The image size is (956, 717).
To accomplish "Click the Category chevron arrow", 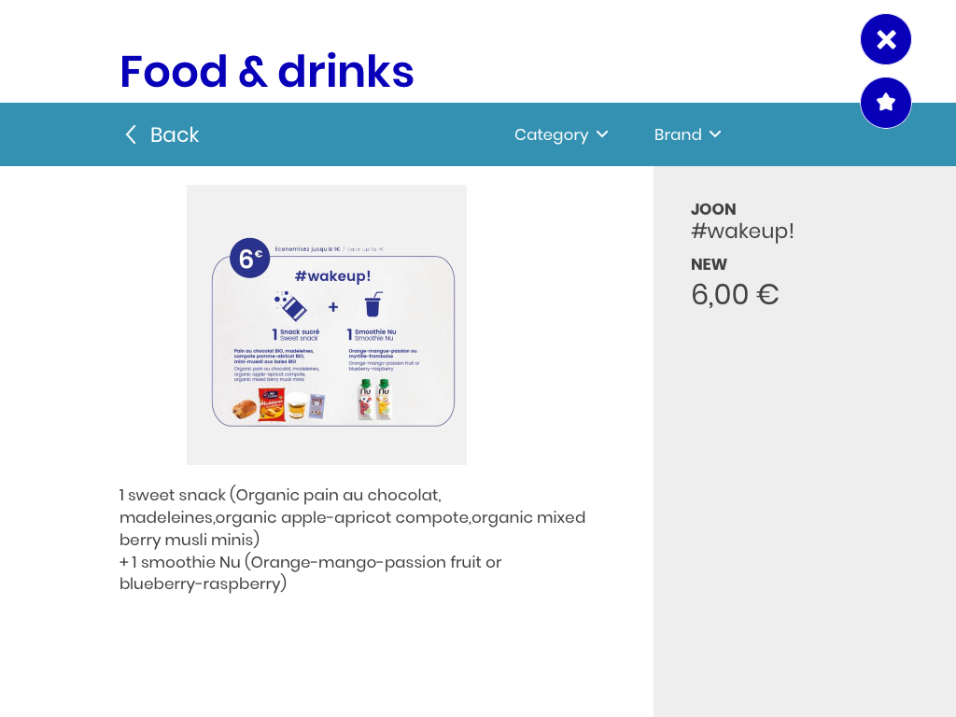I will (602, 134).
